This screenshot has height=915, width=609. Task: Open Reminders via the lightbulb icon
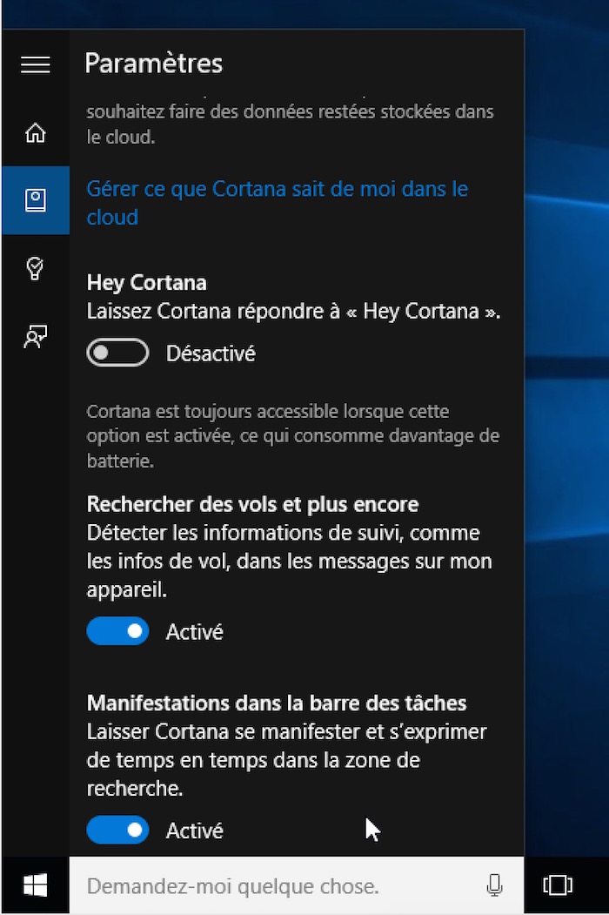pyautogui.click(x=36, y=268)
